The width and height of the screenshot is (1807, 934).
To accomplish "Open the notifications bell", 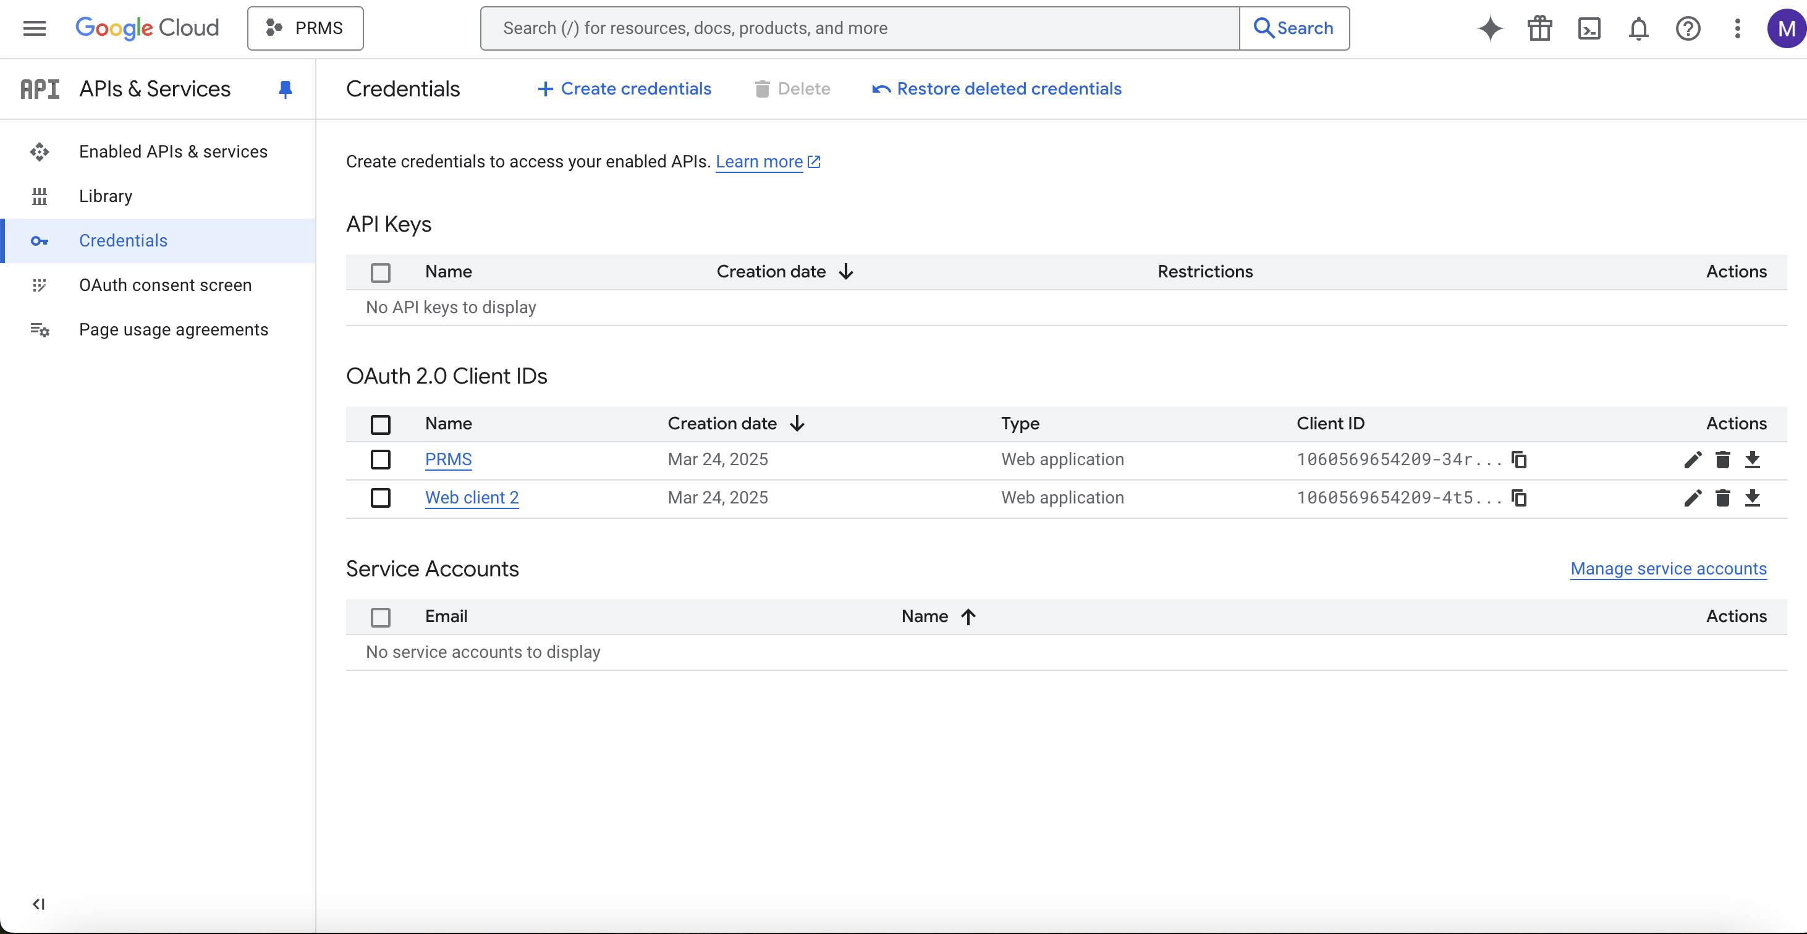I will coord(1639,28).
